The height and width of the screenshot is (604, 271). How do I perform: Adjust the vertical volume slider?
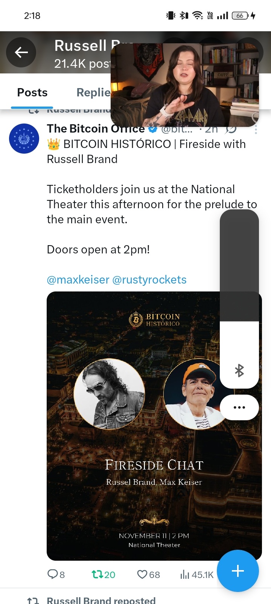coord(239,299)
